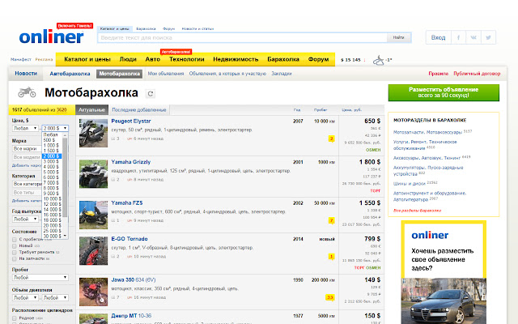The height and width of the screenshot is (324, 518).
Task: Check the 'Требует ремонта' checkbox
Action: tap(15, 252)
